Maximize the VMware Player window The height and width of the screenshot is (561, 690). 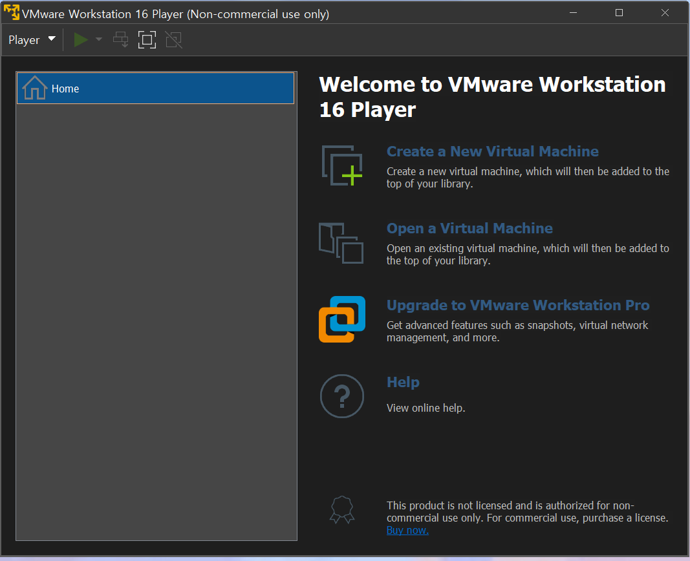point(619,13)
